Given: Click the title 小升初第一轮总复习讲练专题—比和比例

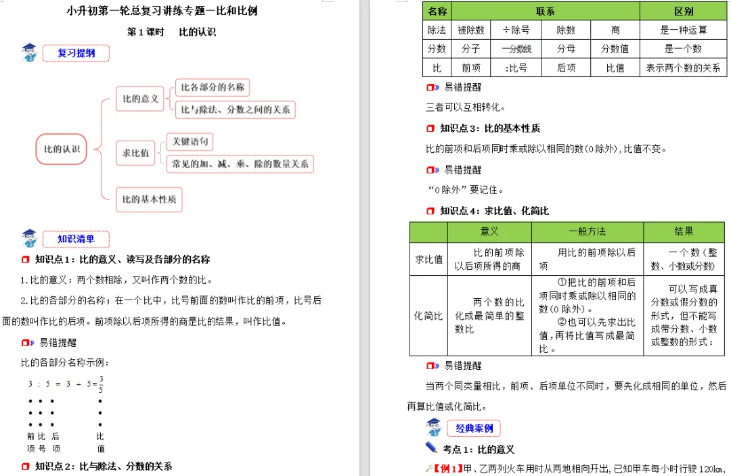Looking at the screenshot, I should click(162, 11).
